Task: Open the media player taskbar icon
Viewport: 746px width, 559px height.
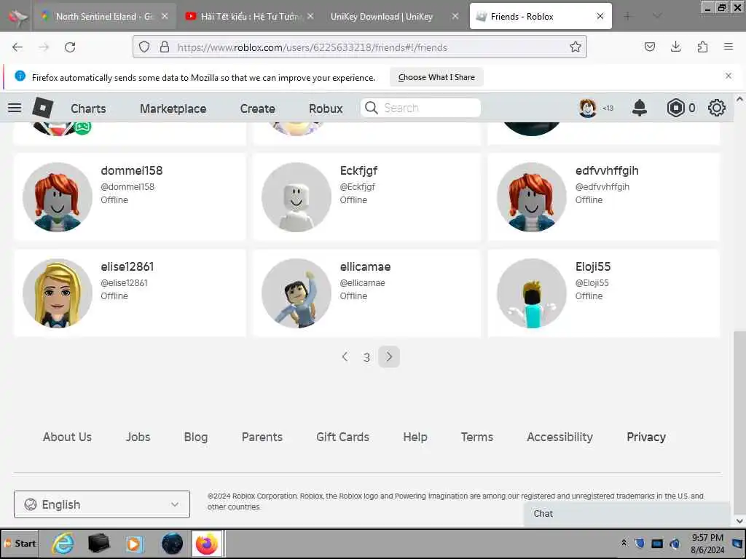Action: click(x=134, y=544)
